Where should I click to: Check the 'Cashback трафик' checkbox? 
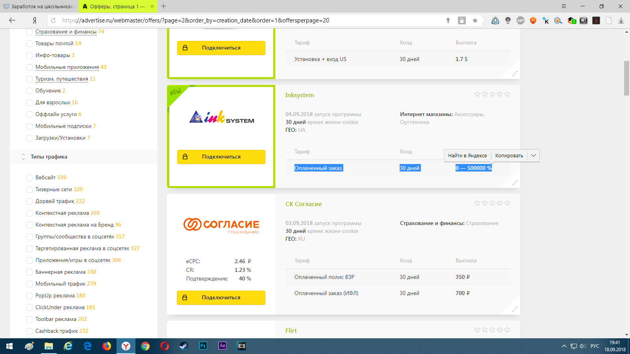point(29,331)
